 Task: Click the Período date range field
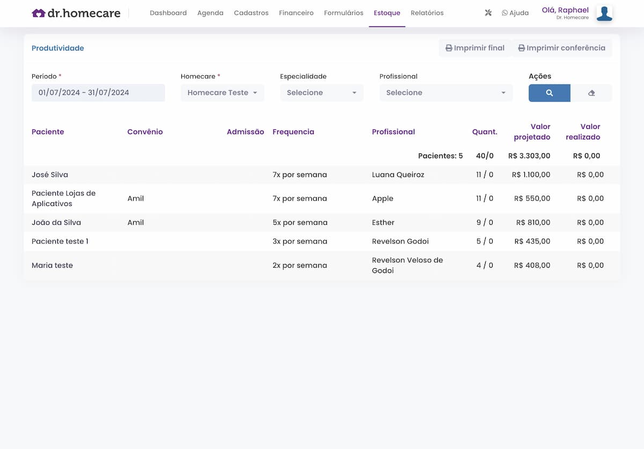(98, 93)
